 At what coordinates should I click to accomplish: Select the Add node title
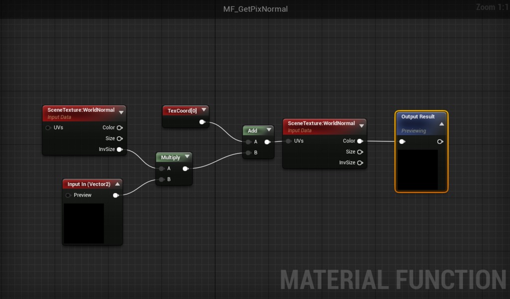253,131
